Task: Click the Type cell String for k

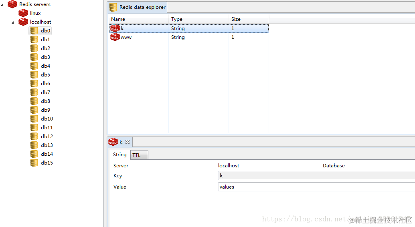Action: (x=178, y=28)
